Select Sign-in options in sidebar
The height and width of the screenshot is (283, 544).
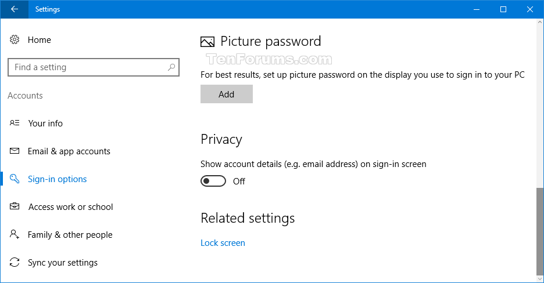click(57, 179)
